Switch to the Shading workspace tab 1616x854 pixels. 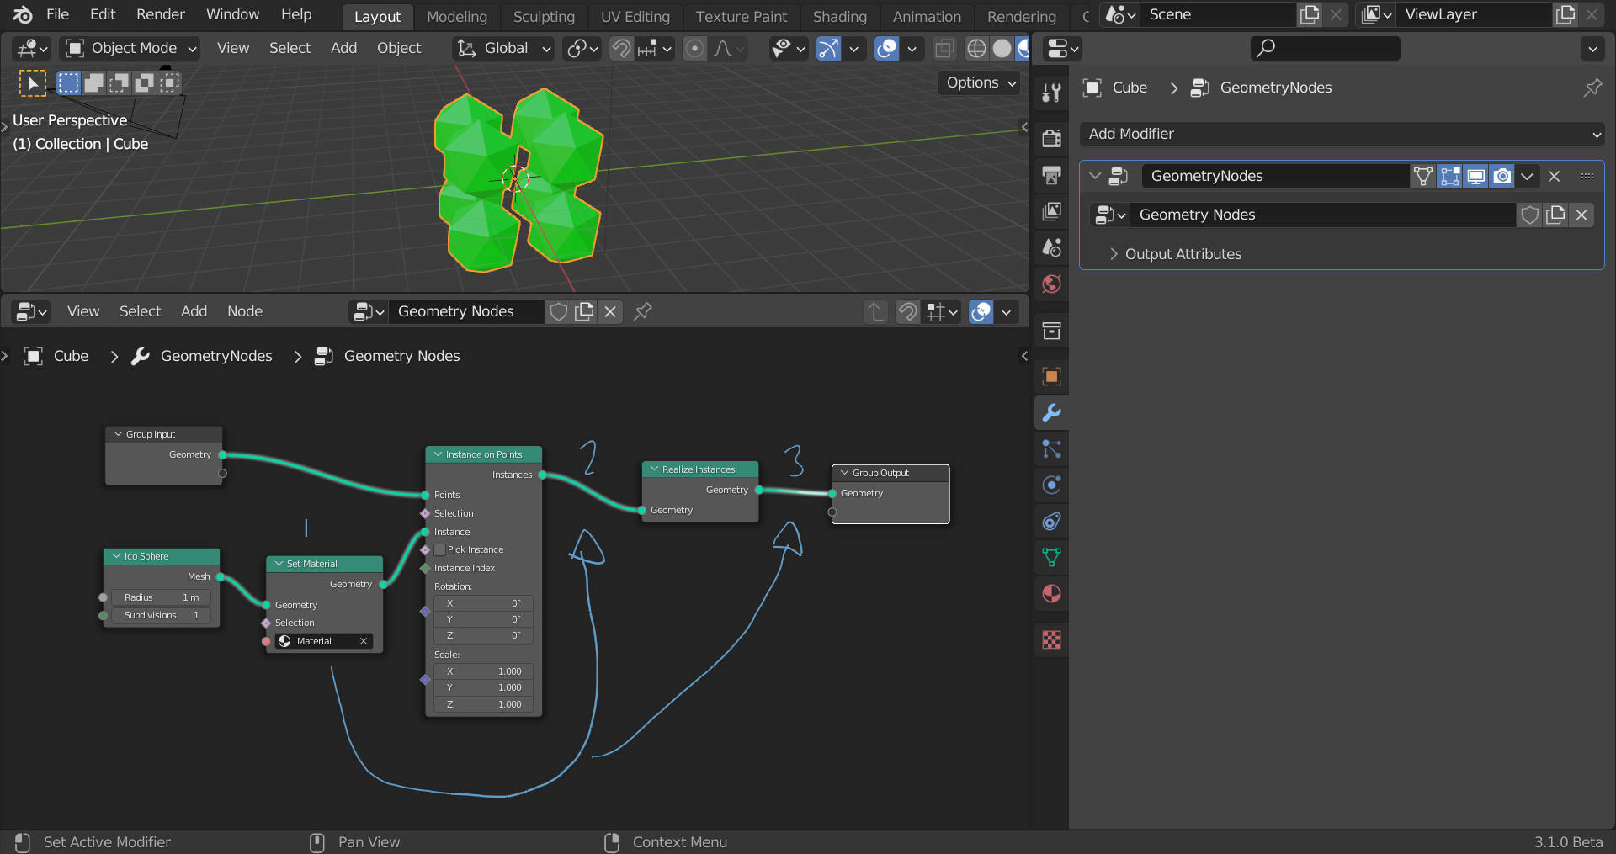[839, 16]
